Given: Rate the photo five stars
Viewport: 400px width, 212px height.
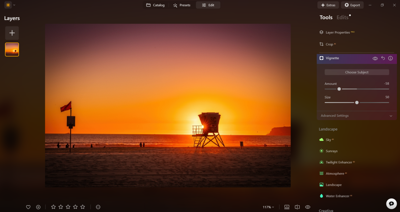Looking at the screenshot, I should point(83,207).
